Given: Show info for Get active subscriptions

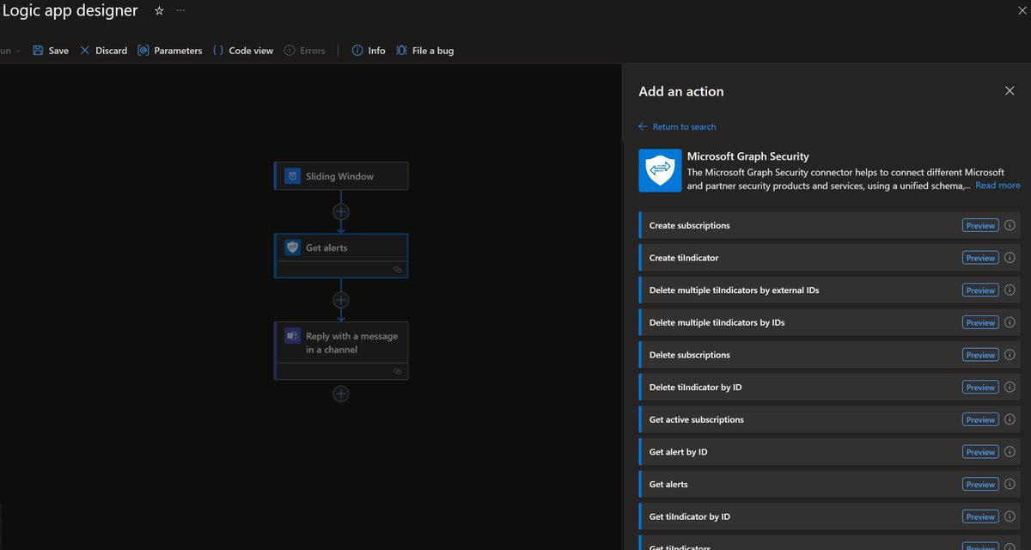Looking at the screenshot, I should tap(1010, 419).
